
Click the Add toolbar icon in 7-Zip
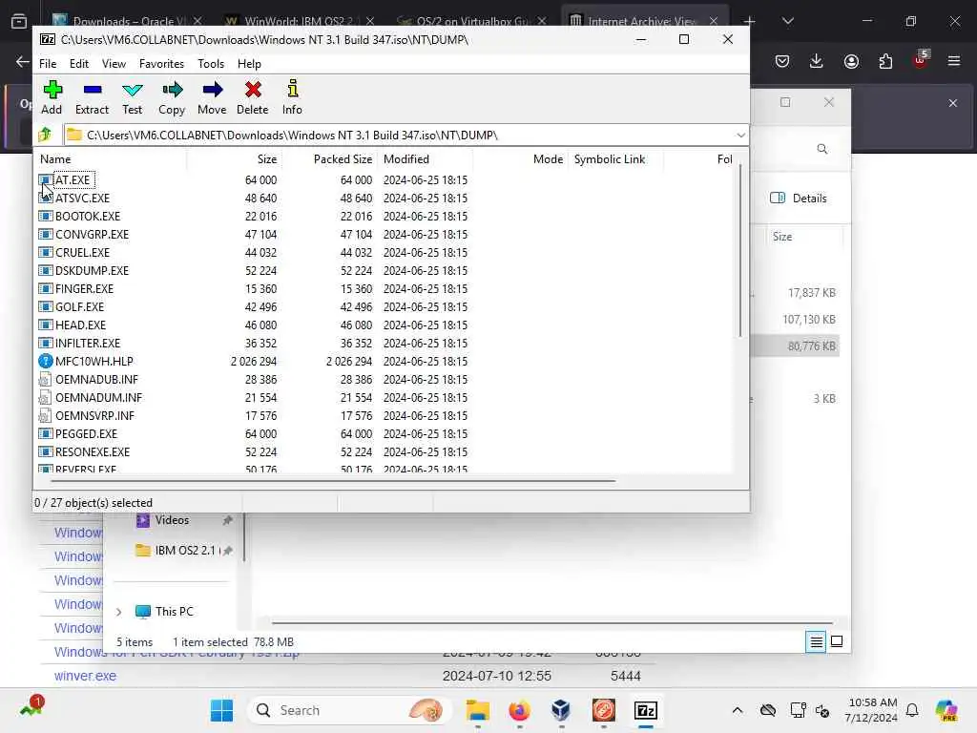(52, 97)
